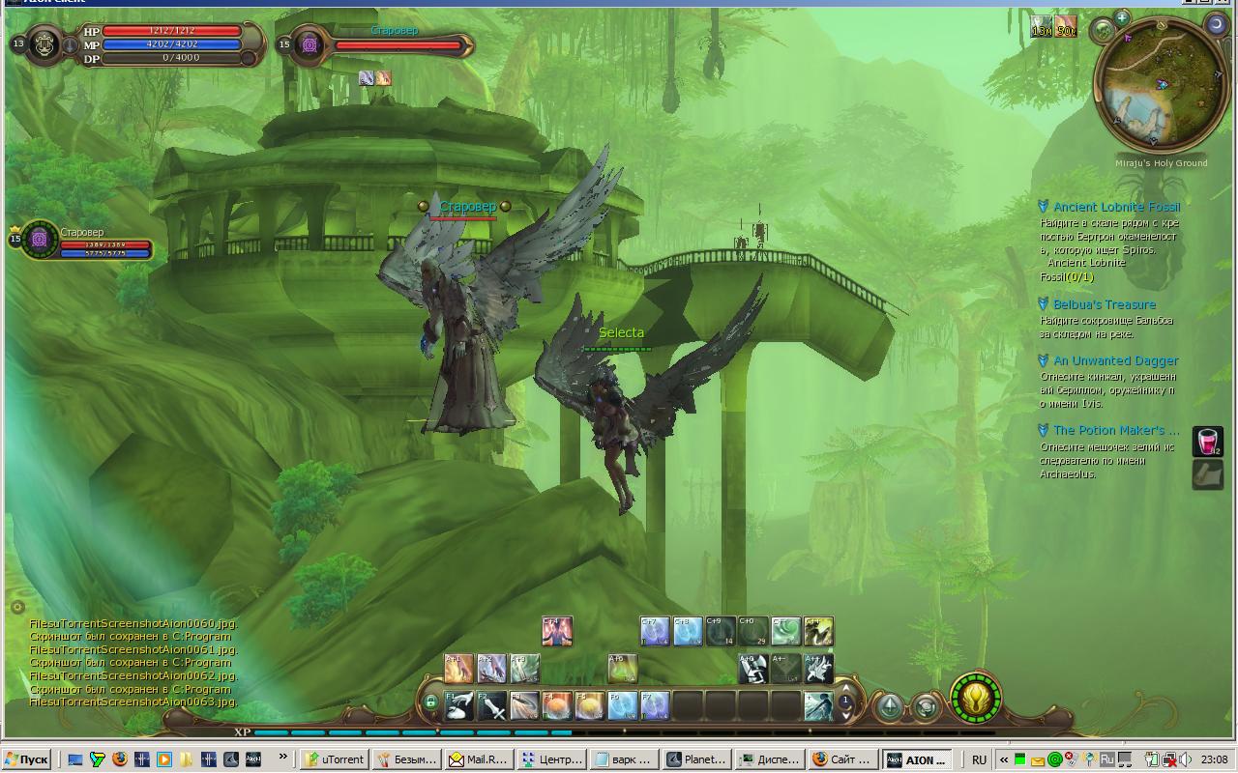Click the target's first debuff icon

[x=367, y=78]
